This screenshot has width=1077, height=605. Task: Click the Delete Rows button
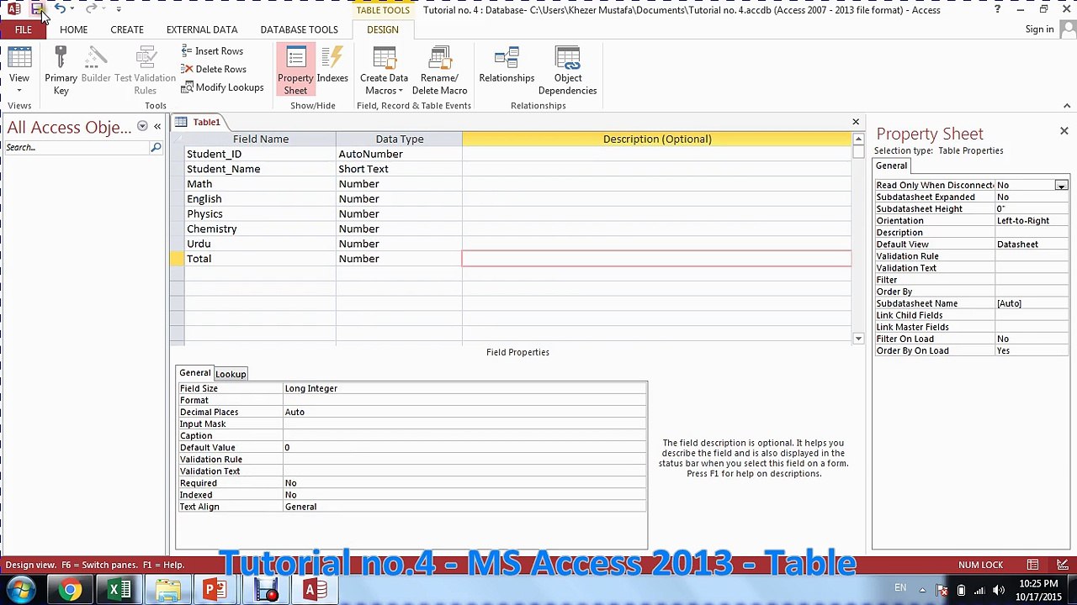pyautogui.click(x=214, y=69)
